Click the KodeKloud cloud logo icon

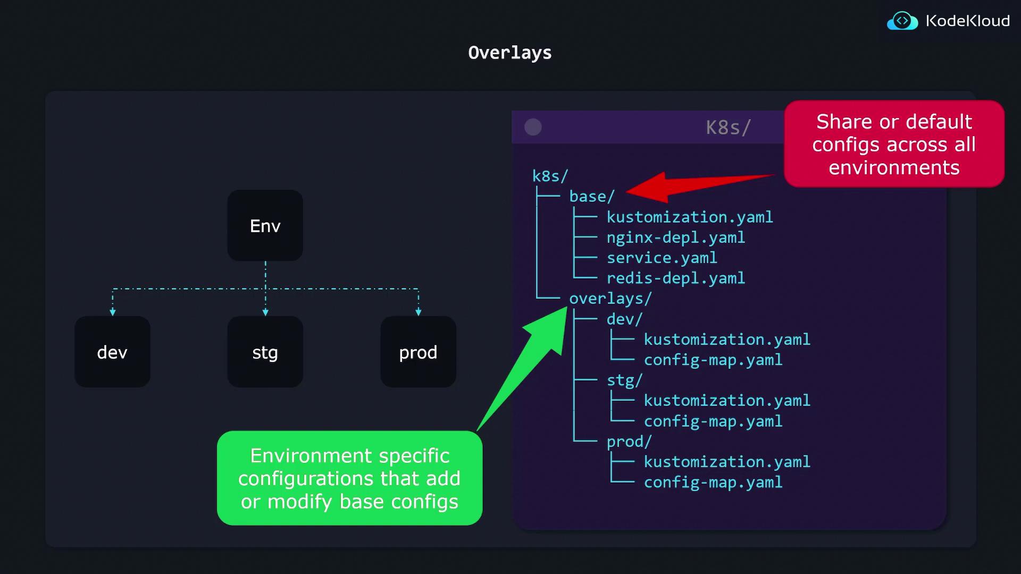(x=902, y=21)
